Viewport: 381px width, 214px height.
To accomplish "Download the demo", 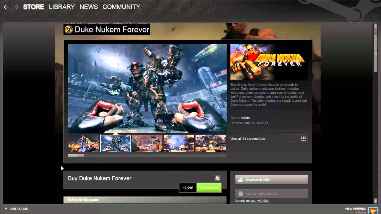I will [271, 180].
